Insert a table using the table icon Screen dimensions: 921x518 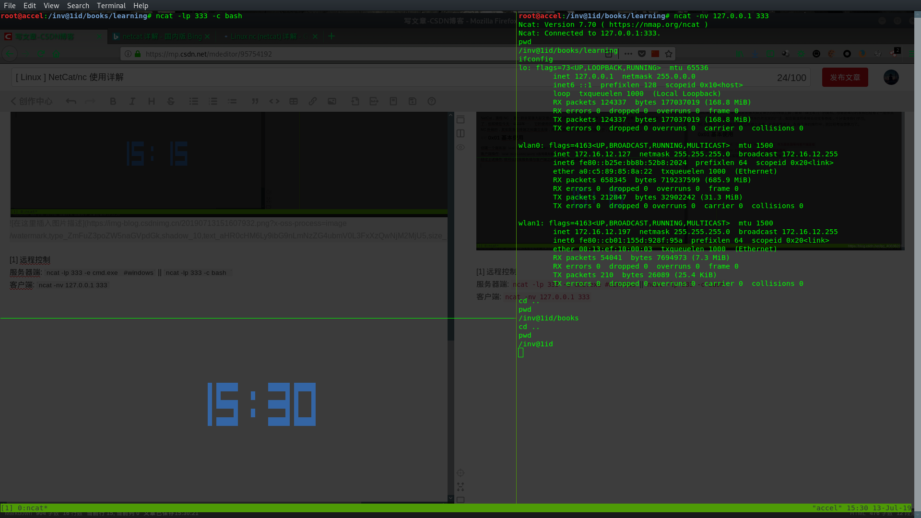click(x=294, y=101)
